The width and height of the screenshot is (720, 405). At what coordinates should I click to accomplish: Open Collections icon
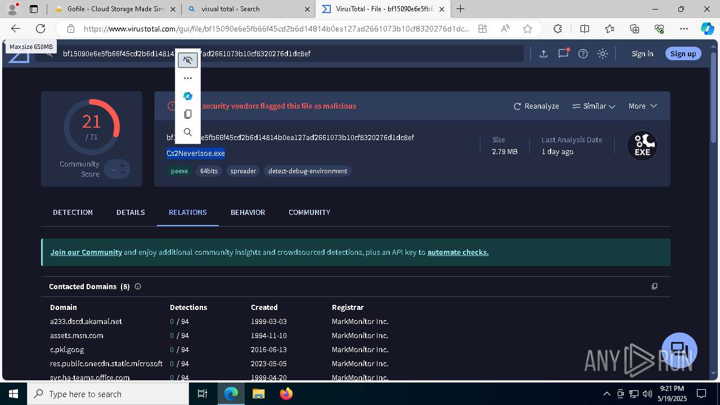pyautogui.click(x=634, y=29)
